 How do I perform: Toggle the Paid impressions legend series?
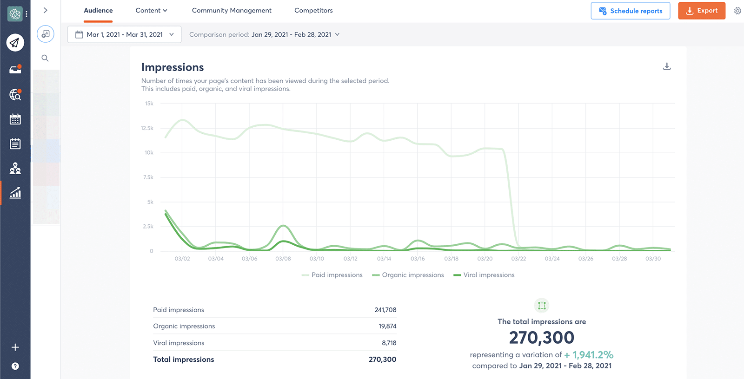click(332, 275)
